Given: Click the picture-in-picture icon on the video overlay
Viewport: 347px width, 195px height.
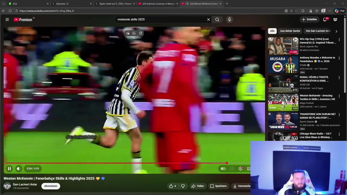Looking at the screenshot, I should 128,33.
